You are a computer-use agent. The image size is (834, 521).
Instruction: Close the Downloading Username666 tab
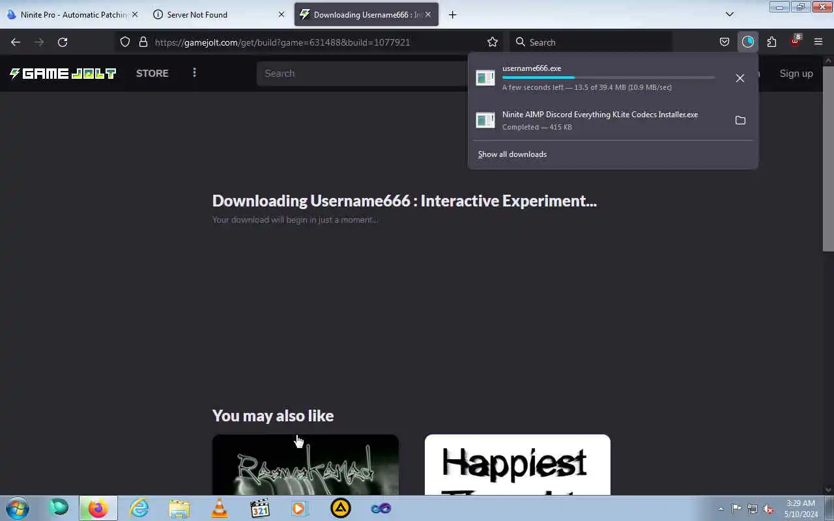point(428,14)
